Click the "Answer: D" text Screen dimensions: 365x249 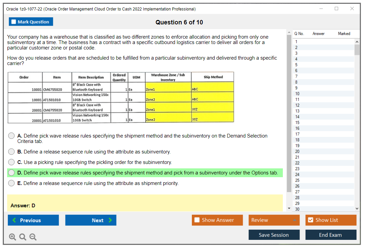[x=23, y=206]
